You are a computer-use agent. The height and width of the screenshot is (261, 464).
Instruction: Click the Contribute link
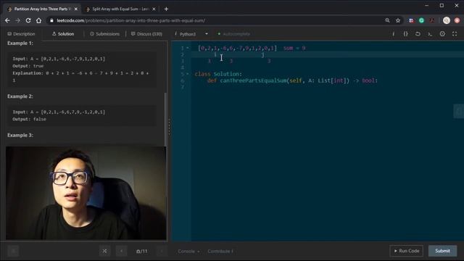coord(220,252)
